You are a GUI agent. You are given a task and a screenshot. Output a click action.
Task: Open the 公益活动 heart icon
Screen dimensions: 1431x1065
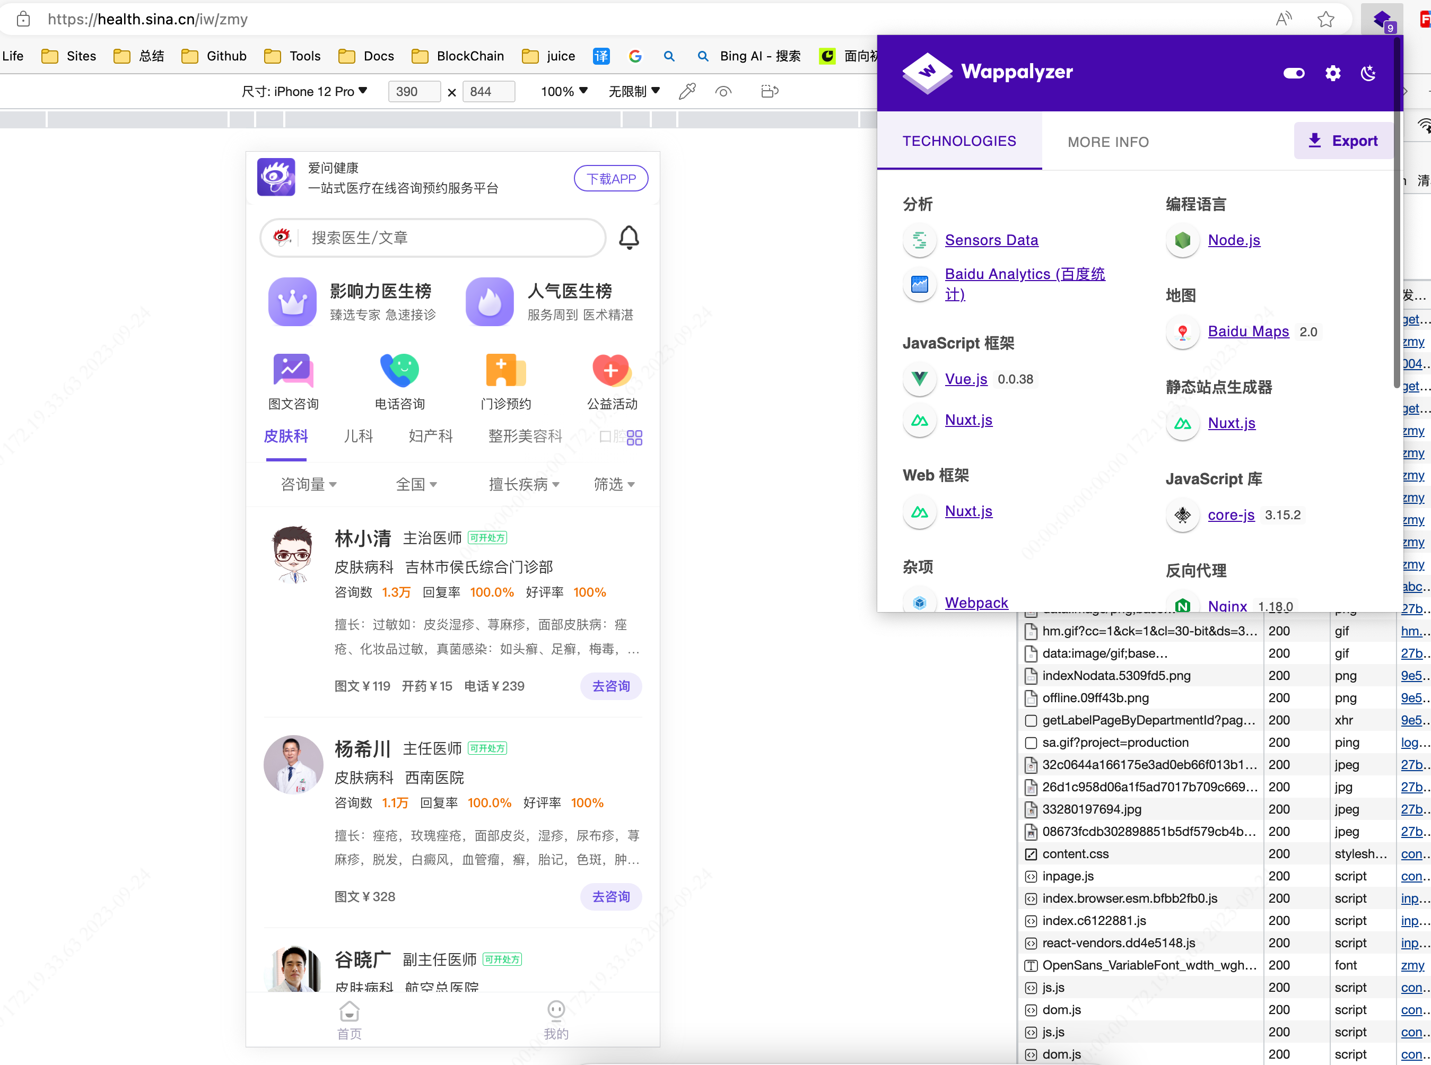(x=612, y=370)
